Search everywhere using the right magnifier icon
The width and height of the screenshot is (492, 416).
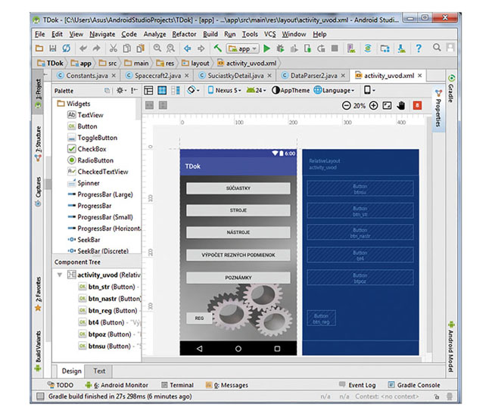[437, 48]
